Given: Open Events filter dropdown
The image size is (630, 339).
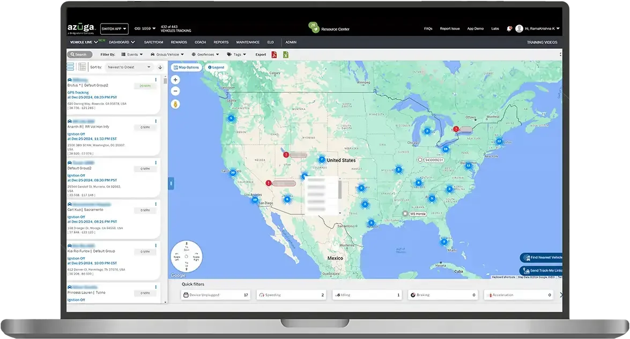Looking at the screenshot, I should [132, 55].
